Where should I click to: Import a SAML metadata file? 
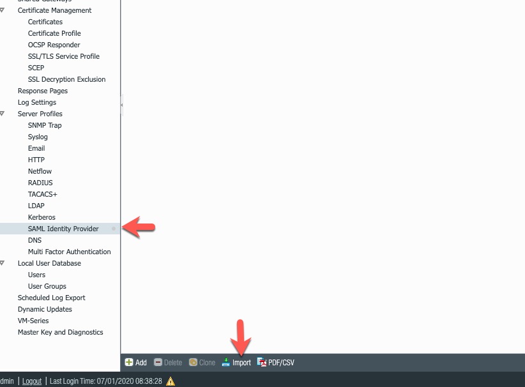(x=238, y=362)
